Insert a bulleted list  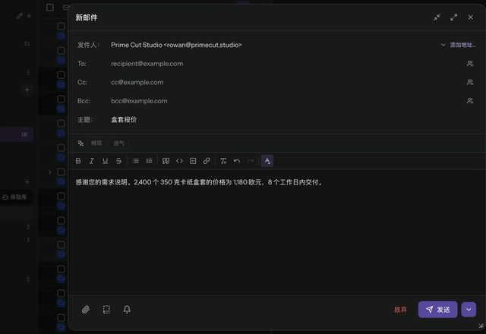135,161
